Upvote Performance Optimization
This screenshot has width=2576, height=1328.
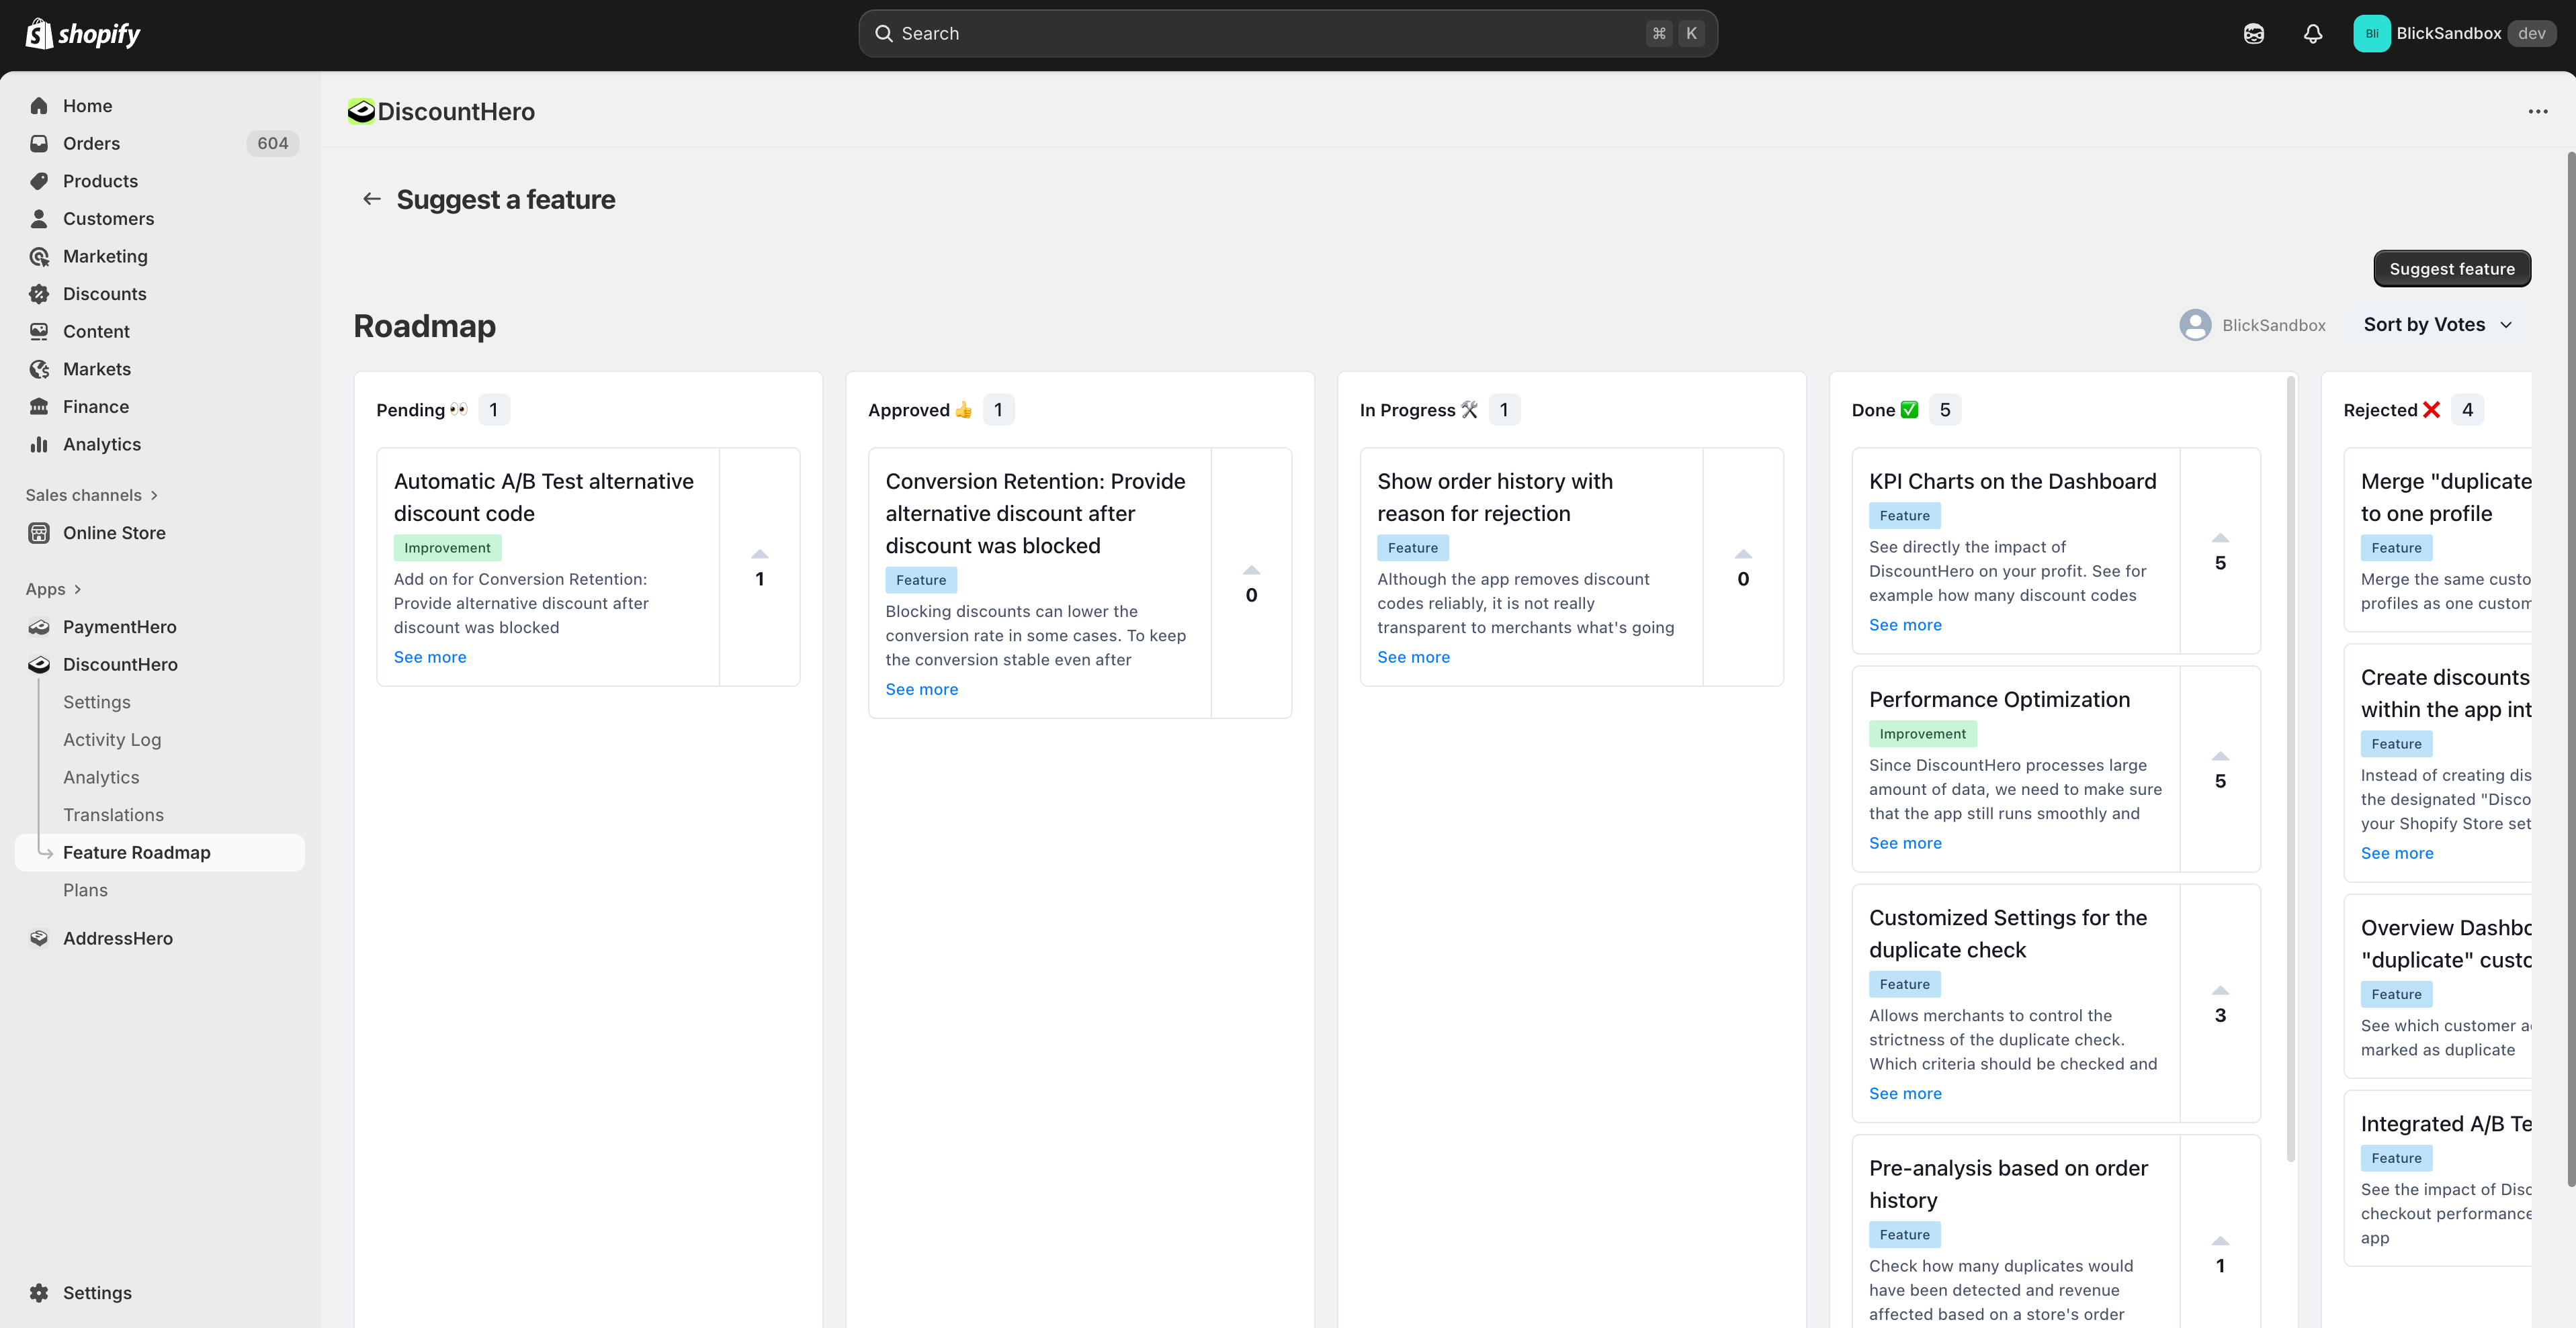pyautogui.click(x=2220, y=755)
